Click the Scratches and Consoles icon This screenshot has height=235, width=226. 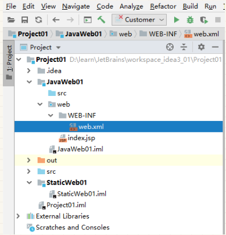click(x=31, y=228)
